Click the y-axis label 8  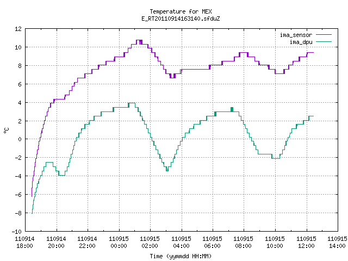(20, 66)
